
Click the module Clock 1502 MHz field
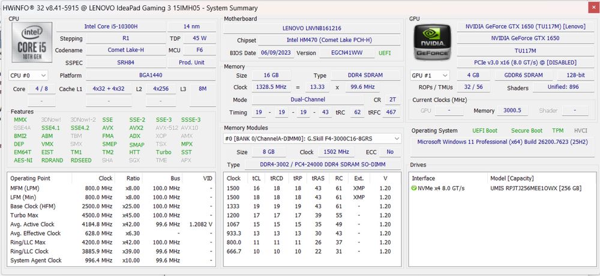[336, 152]
